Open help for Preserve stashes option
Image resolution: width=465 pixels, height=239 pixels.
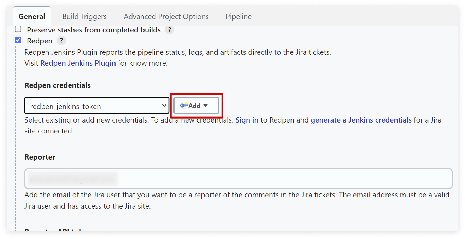(170, 30)
